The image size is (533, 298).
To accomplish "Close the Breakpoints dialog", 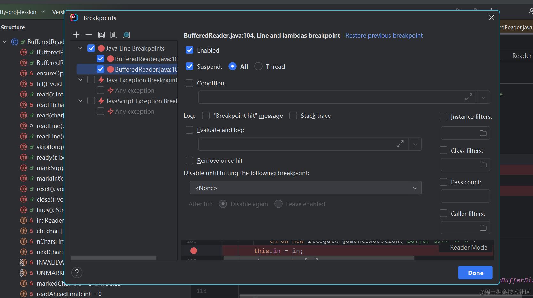I will point(492,18).
